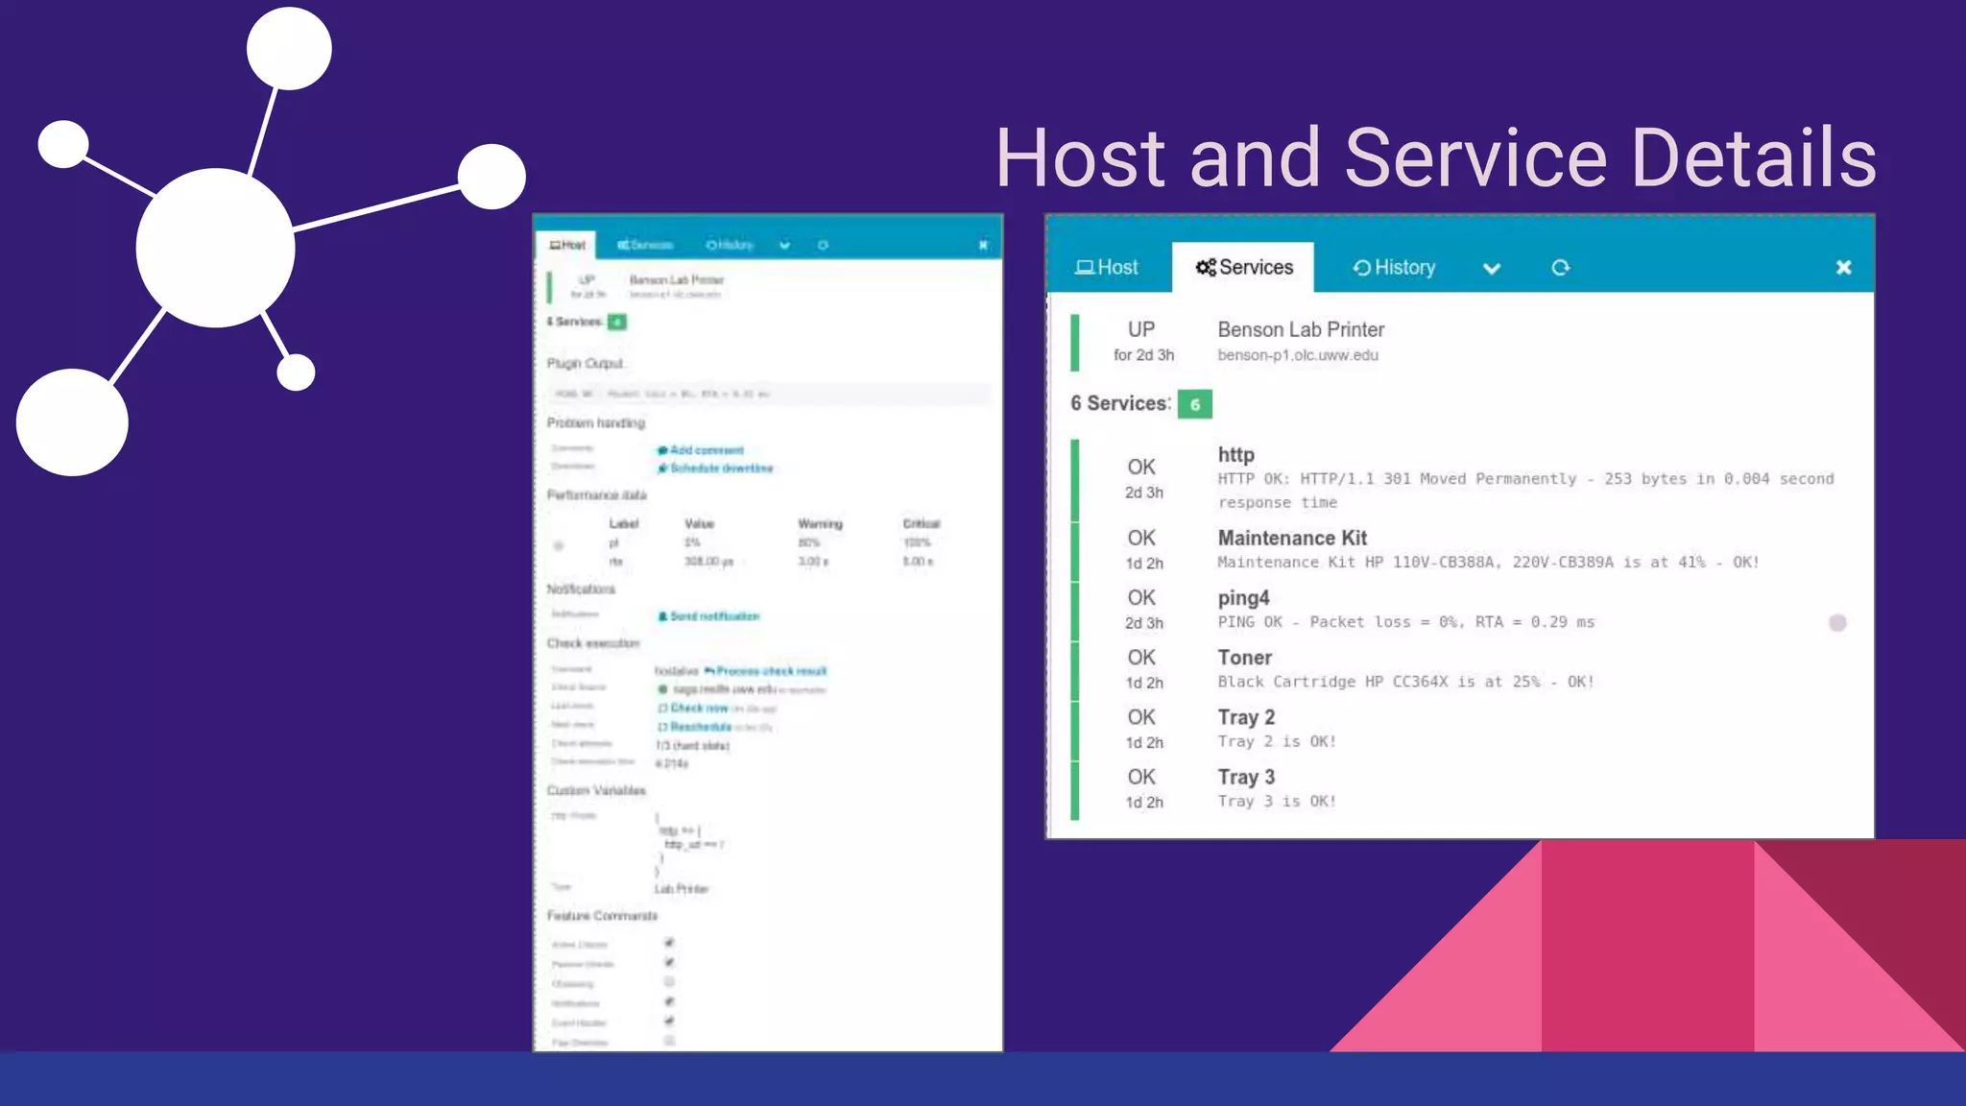Toggle the Event Handler checkbox
The image size is (1966, 1106).
pos(669,1022)
